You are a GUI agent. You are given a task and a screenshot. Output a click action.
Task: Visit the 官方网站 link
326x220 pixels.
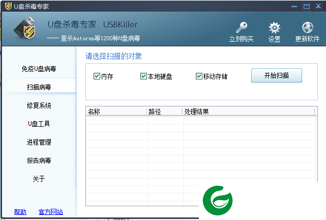[x=51, y=212]
